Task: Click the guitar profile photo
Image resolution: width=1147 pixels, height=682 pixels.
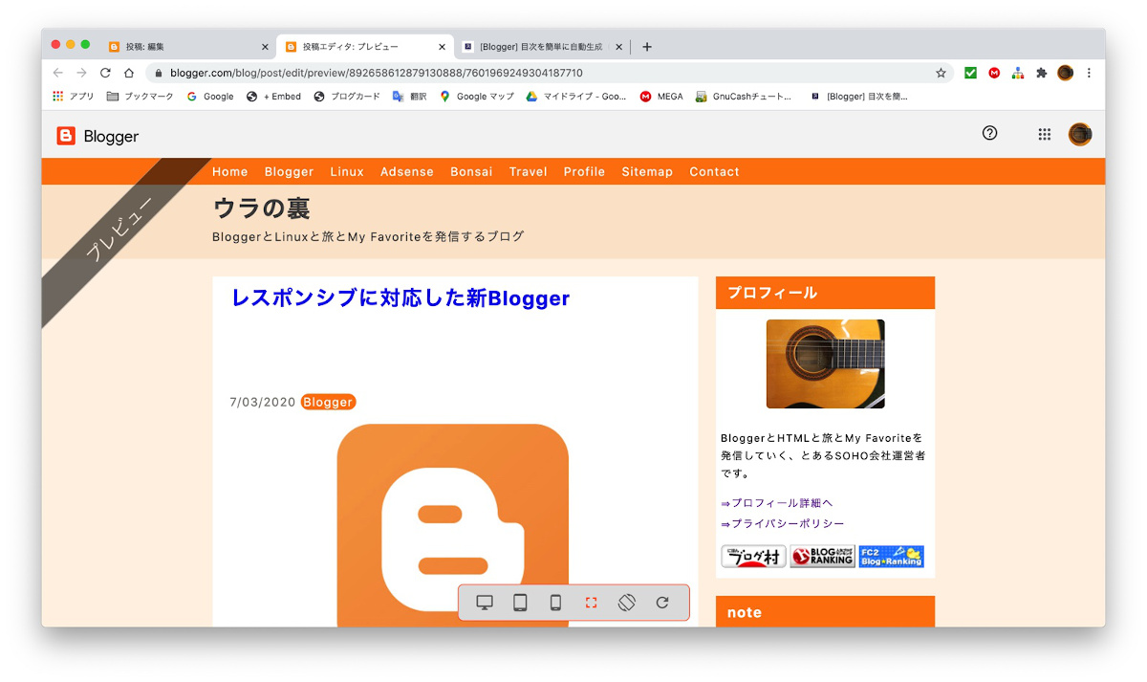Action: (825, 363)
